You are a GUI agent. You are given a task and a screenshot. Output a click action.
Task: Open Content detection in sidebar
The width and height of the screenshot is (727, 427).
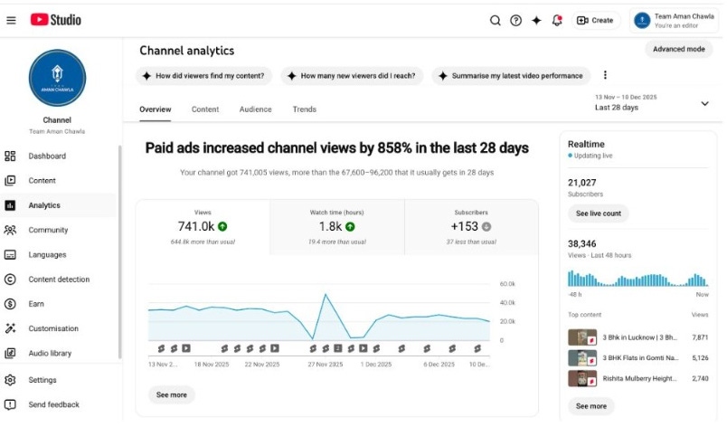[58, 280]
